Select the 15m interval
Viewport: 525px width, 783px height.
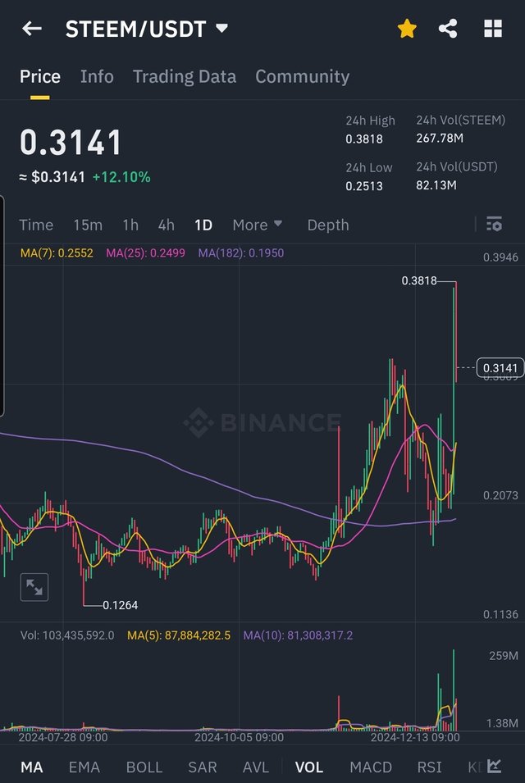(88, 225)
